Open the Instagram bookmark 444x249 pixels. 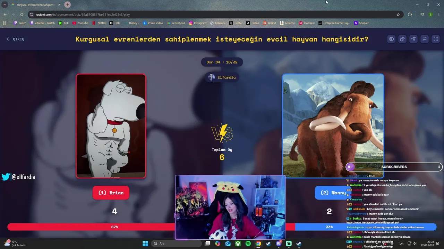point(197,23)
